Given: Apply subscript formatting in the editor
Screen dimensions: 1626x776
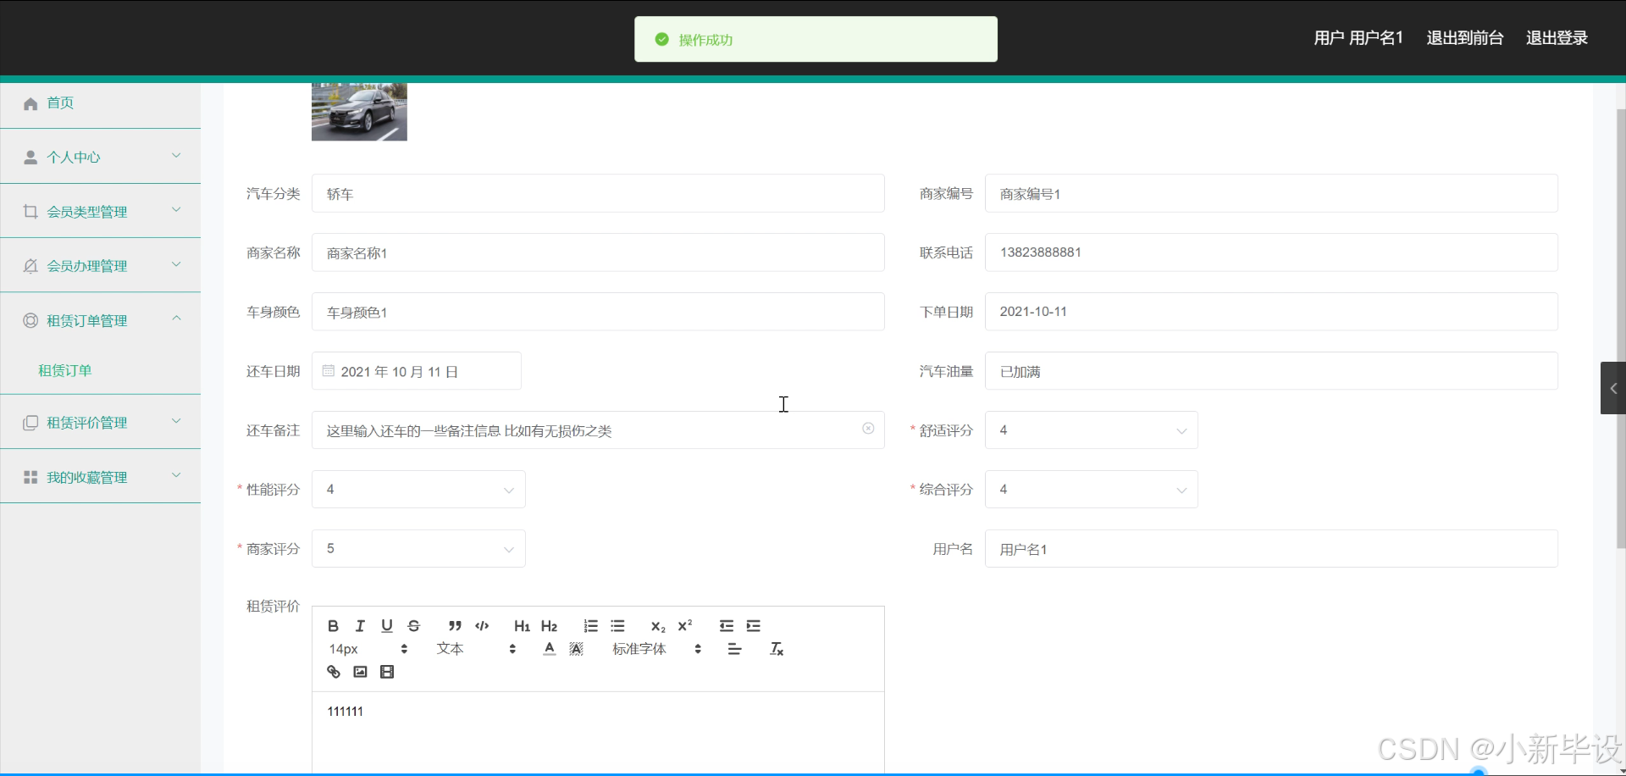Looking at the screenshot, I should click(x=658, y=627).
